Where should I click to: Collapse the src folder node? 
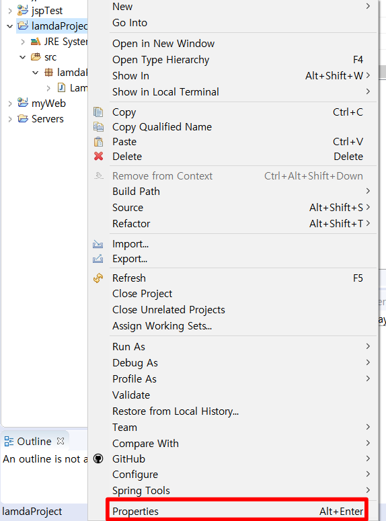[23, 57]
